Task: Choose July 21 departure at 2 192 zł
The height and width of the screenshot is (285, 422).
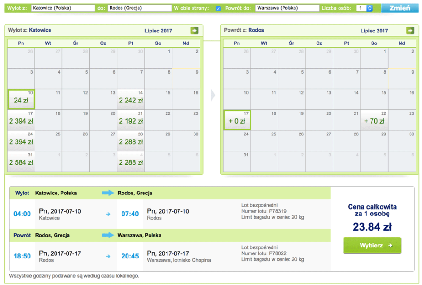Action: 131,120
